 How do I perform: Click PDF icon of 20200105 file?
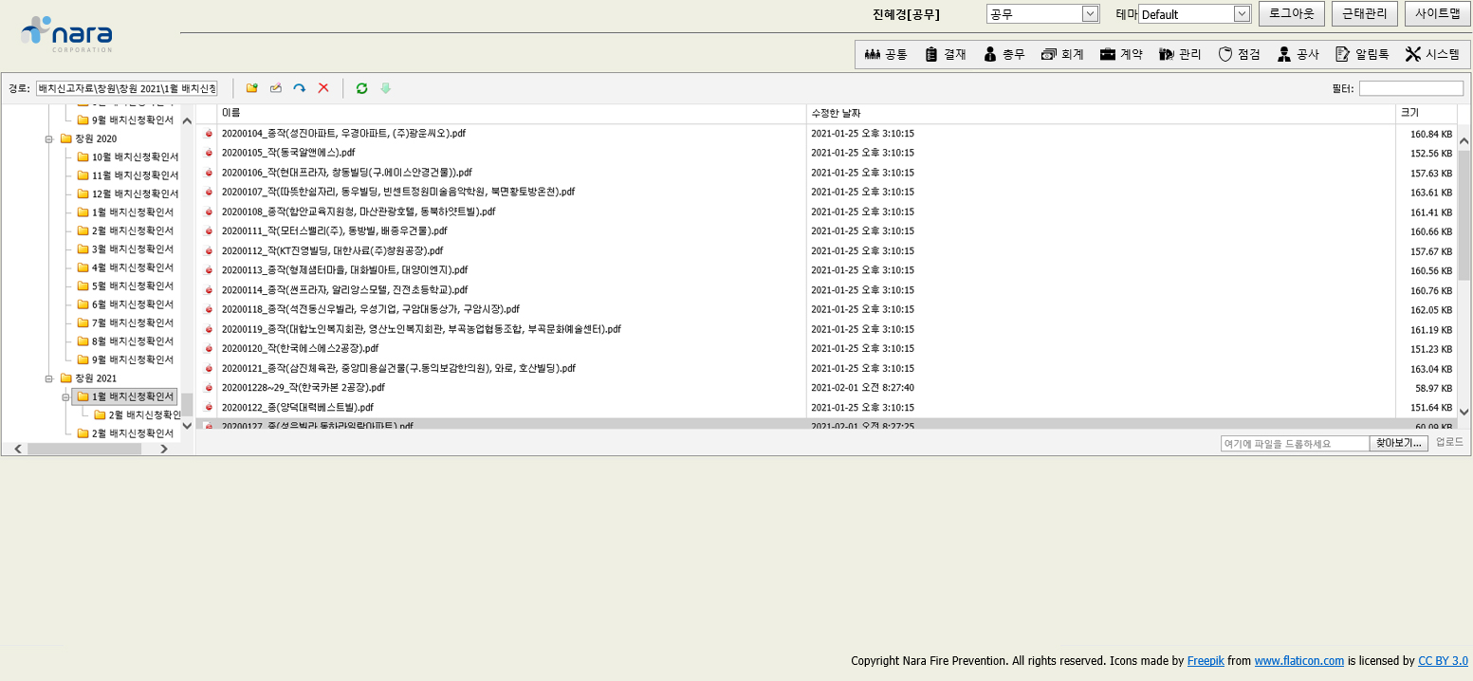pyautogui.click(x=209, y=153)
